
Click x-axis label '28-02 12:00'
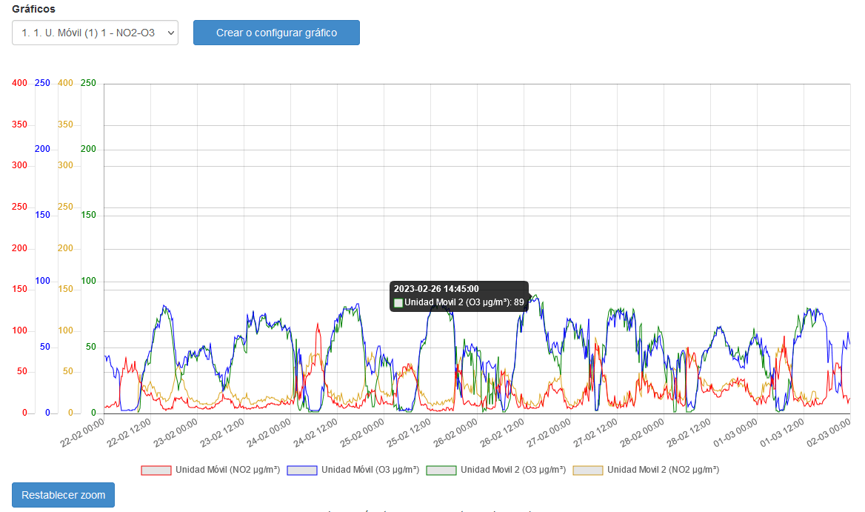(x=689, y=433)
